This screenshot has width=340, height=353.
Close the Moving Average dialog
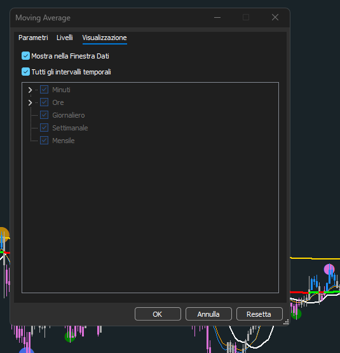coord(275,17)
